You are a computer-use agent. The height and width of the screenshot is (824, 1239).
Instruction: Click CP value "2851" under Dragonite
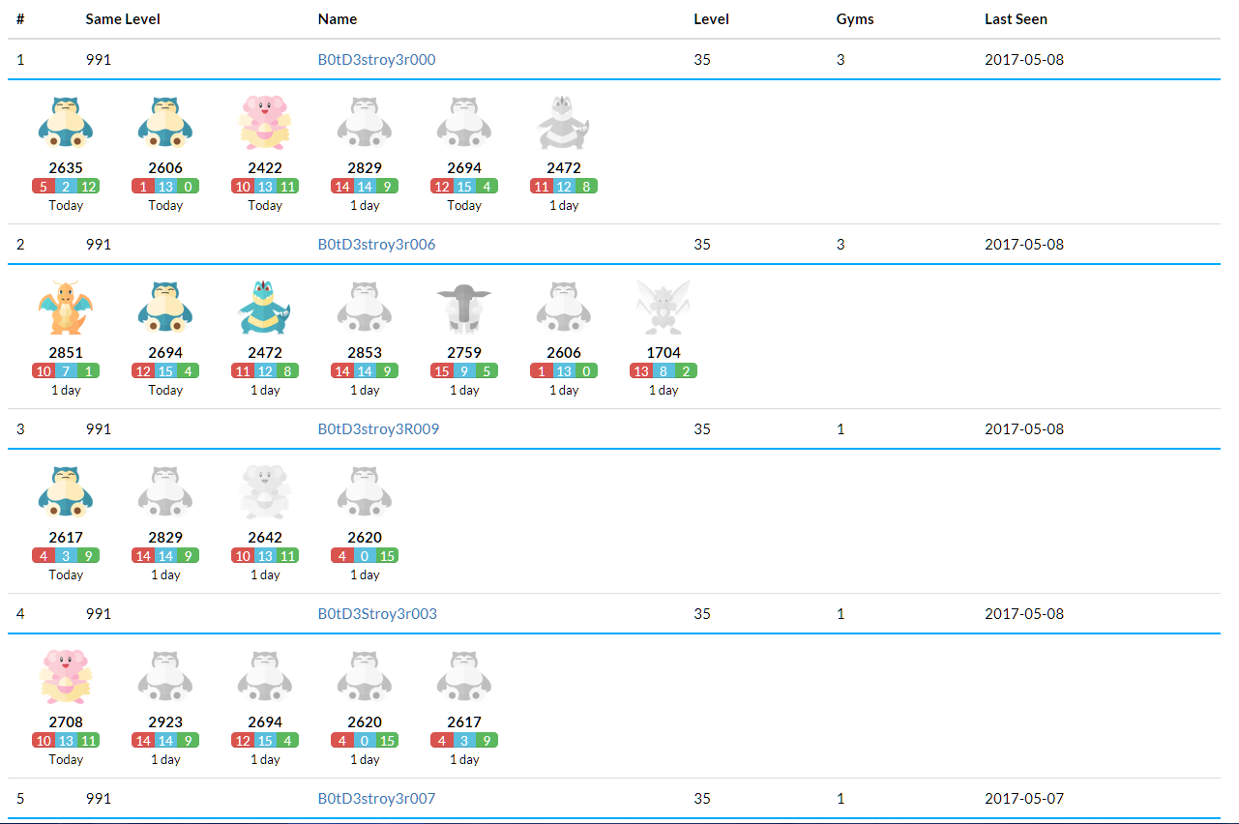click(66, 353)
